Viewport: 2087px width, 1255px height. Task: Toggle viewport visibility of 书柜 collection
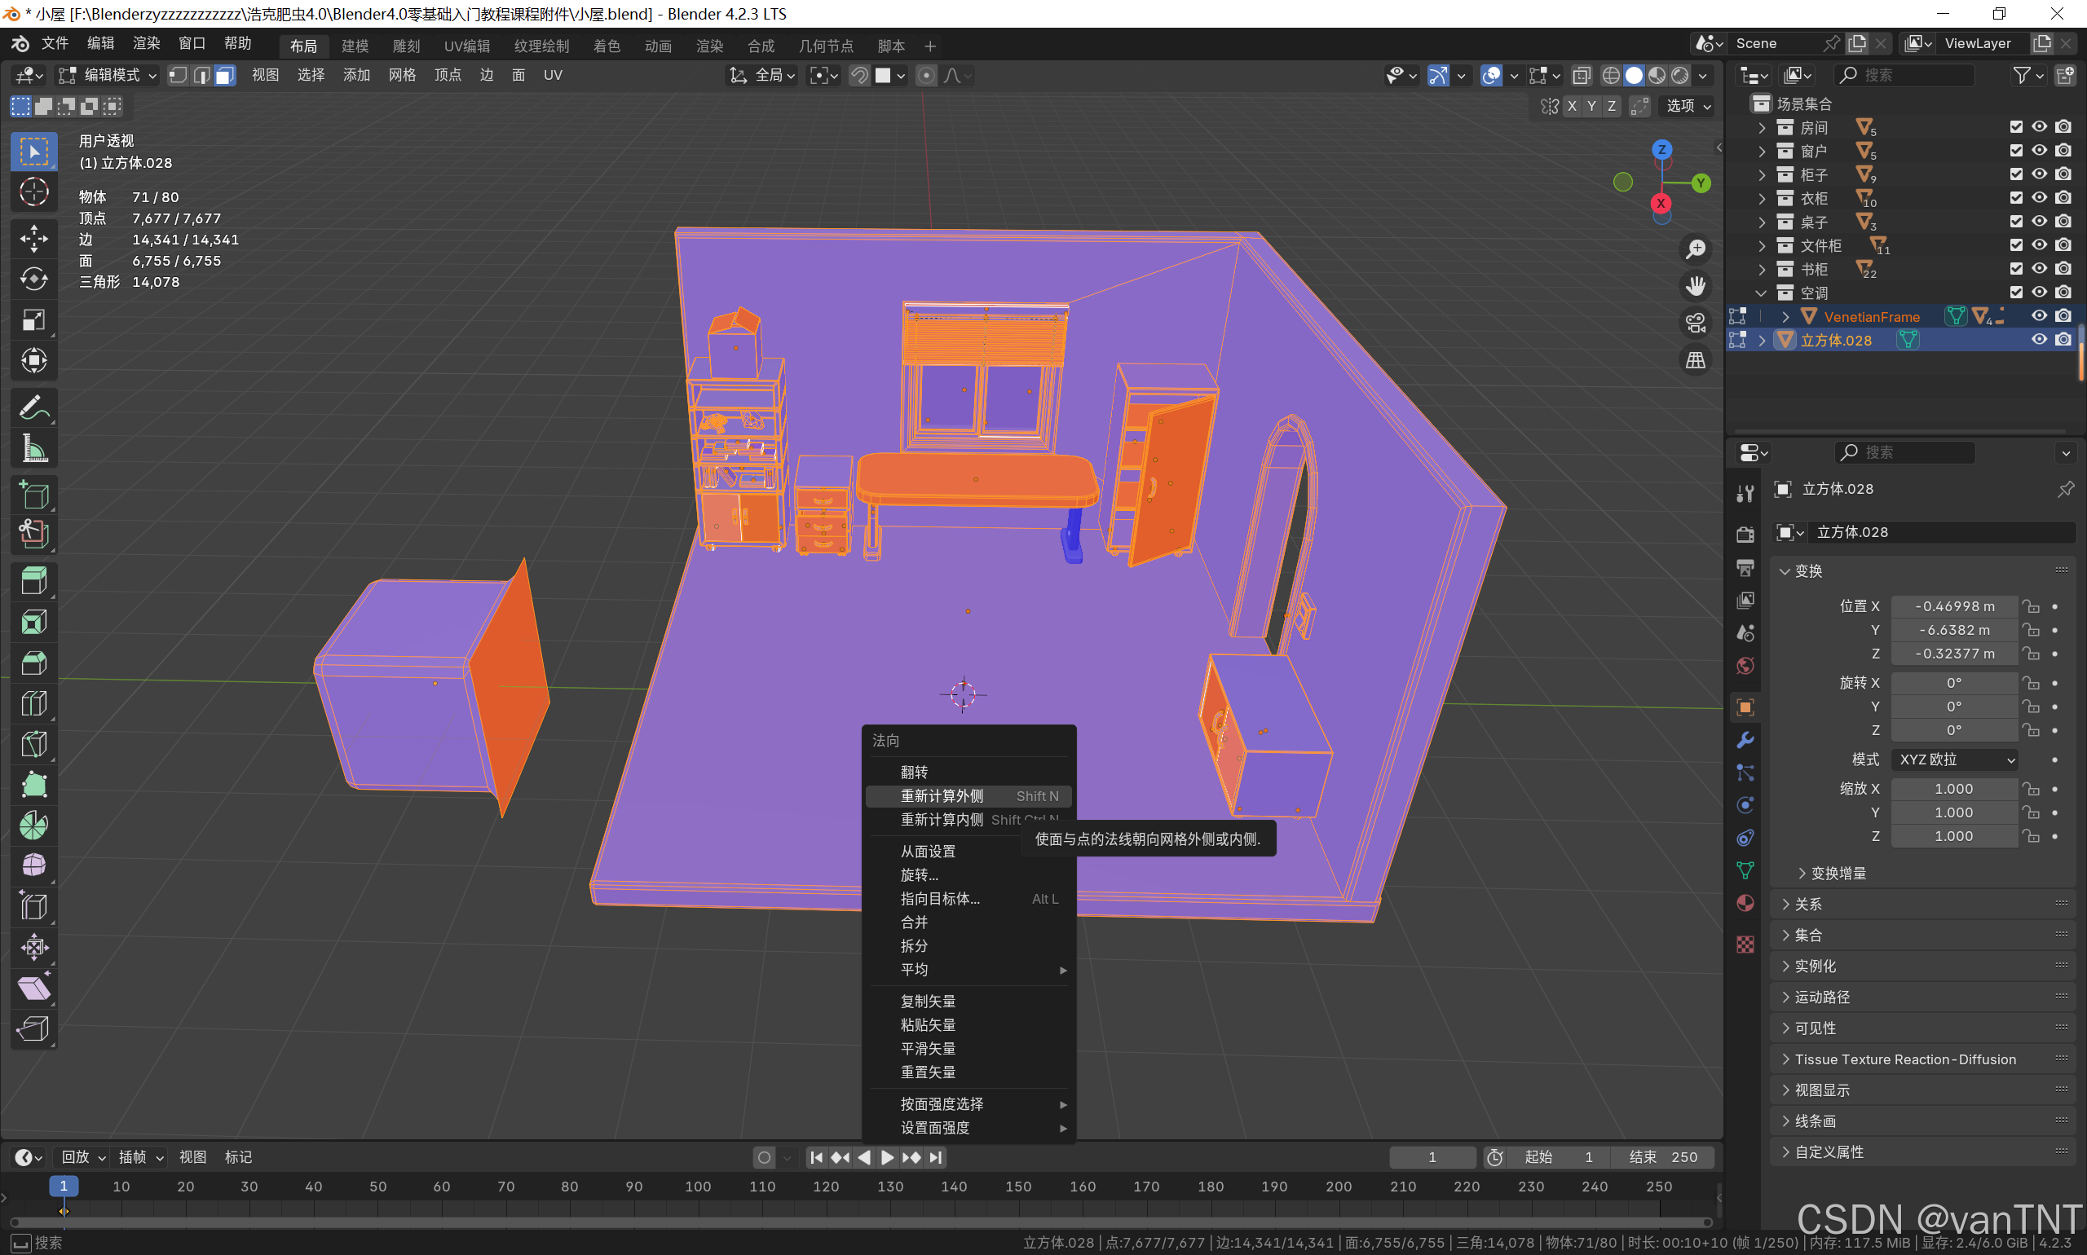tap(2039, 269)
